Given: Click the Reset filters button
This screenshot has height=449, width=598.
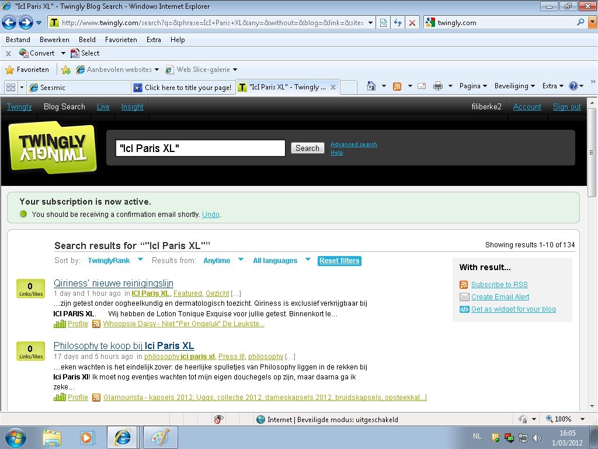Looking at the screenshot, I should [x=339, y=261].
